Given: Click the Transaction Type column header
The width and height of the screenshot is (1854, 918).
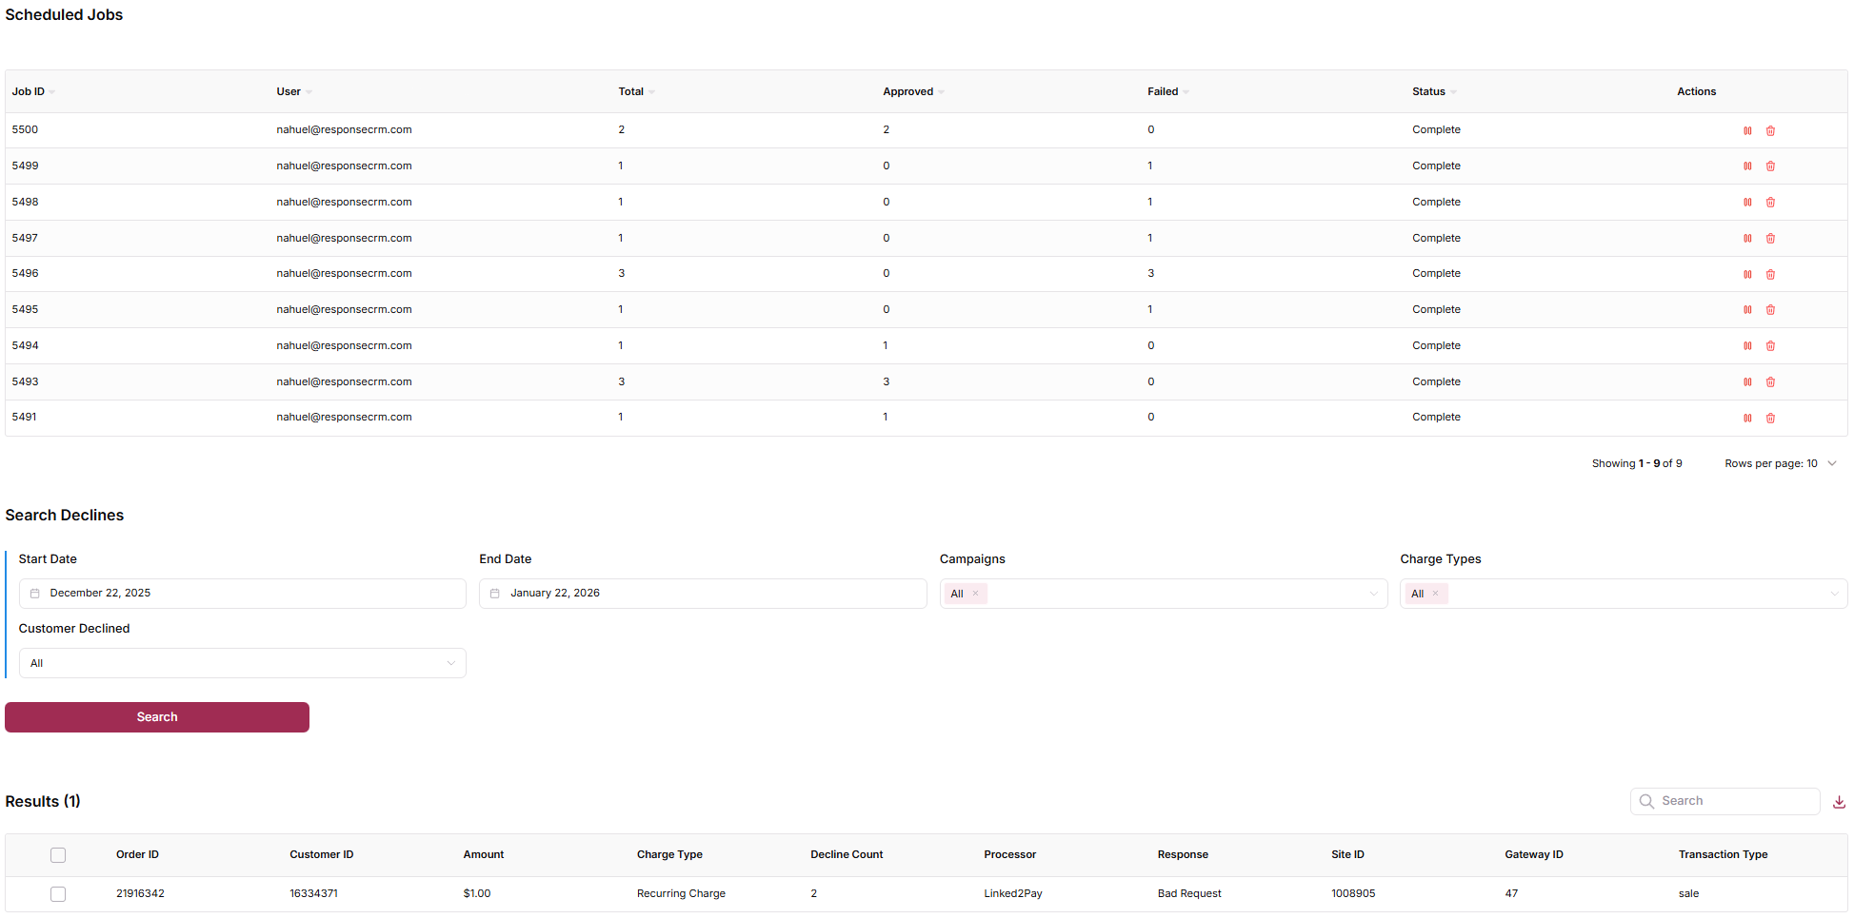Looking at the screenshot, I should pos(1723,855).
